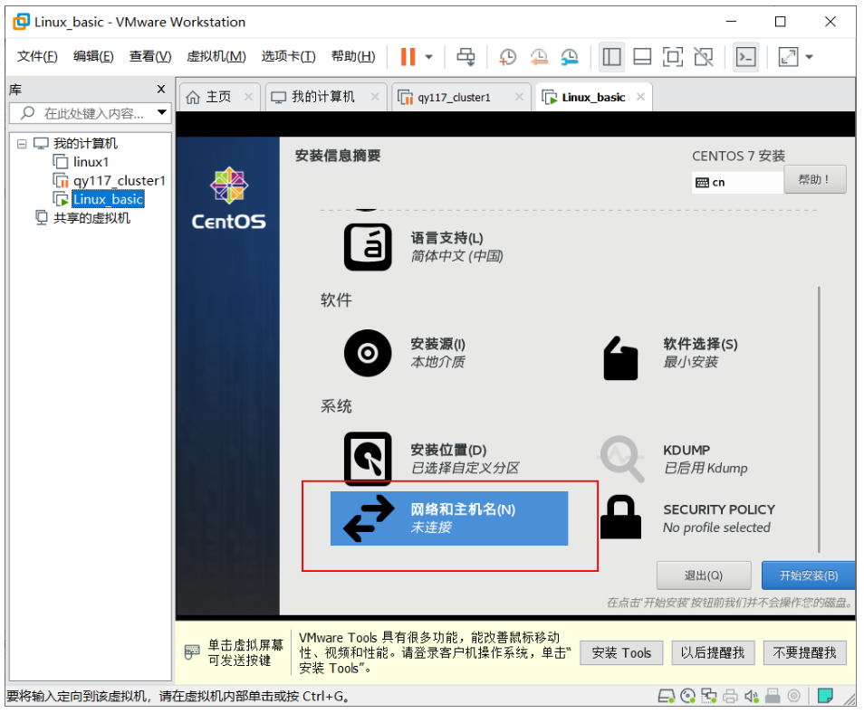
Task: Click the 安装 Tools button
Action: (x=621, y=653)
